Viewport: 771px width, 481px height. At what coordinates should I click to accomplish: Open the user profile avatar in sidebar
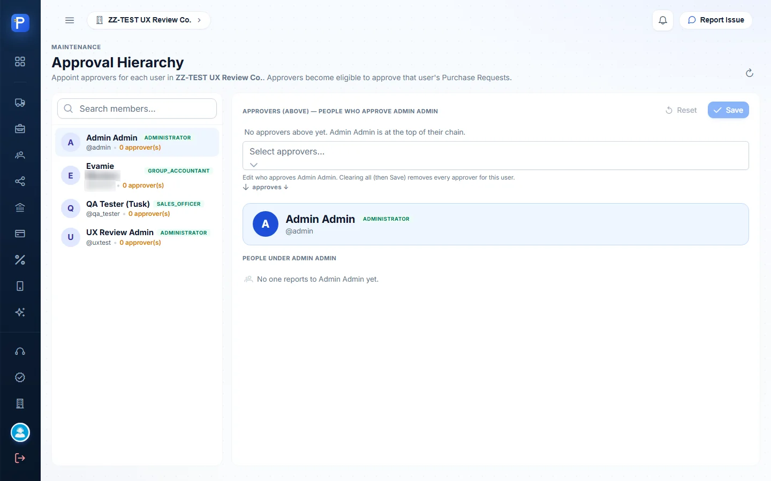coord(20,432)
